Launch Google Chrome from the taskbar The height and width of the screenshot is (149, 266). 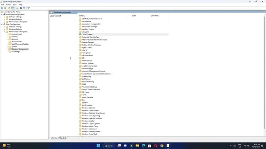pos(162,146)
